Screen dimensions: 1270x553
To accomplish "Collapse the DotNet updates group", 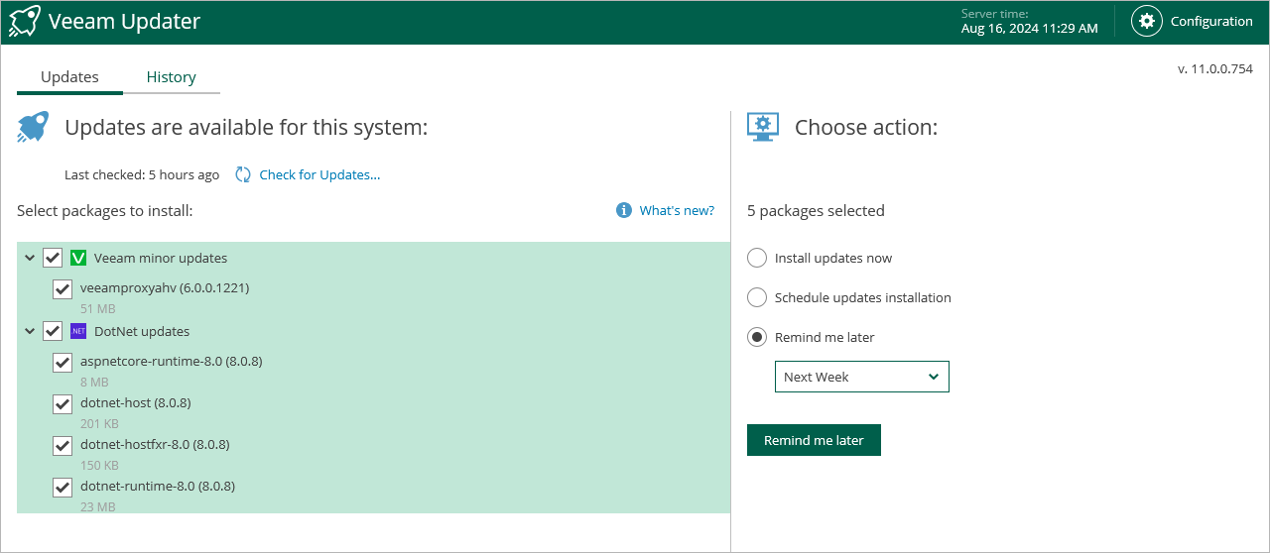I will pyautogui.click(x=30, y=331).
